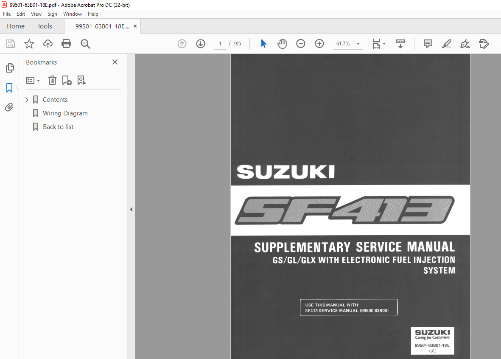Screen dimensions: 501x359
Task: Zoom out with the minus button
Action: 301,44
